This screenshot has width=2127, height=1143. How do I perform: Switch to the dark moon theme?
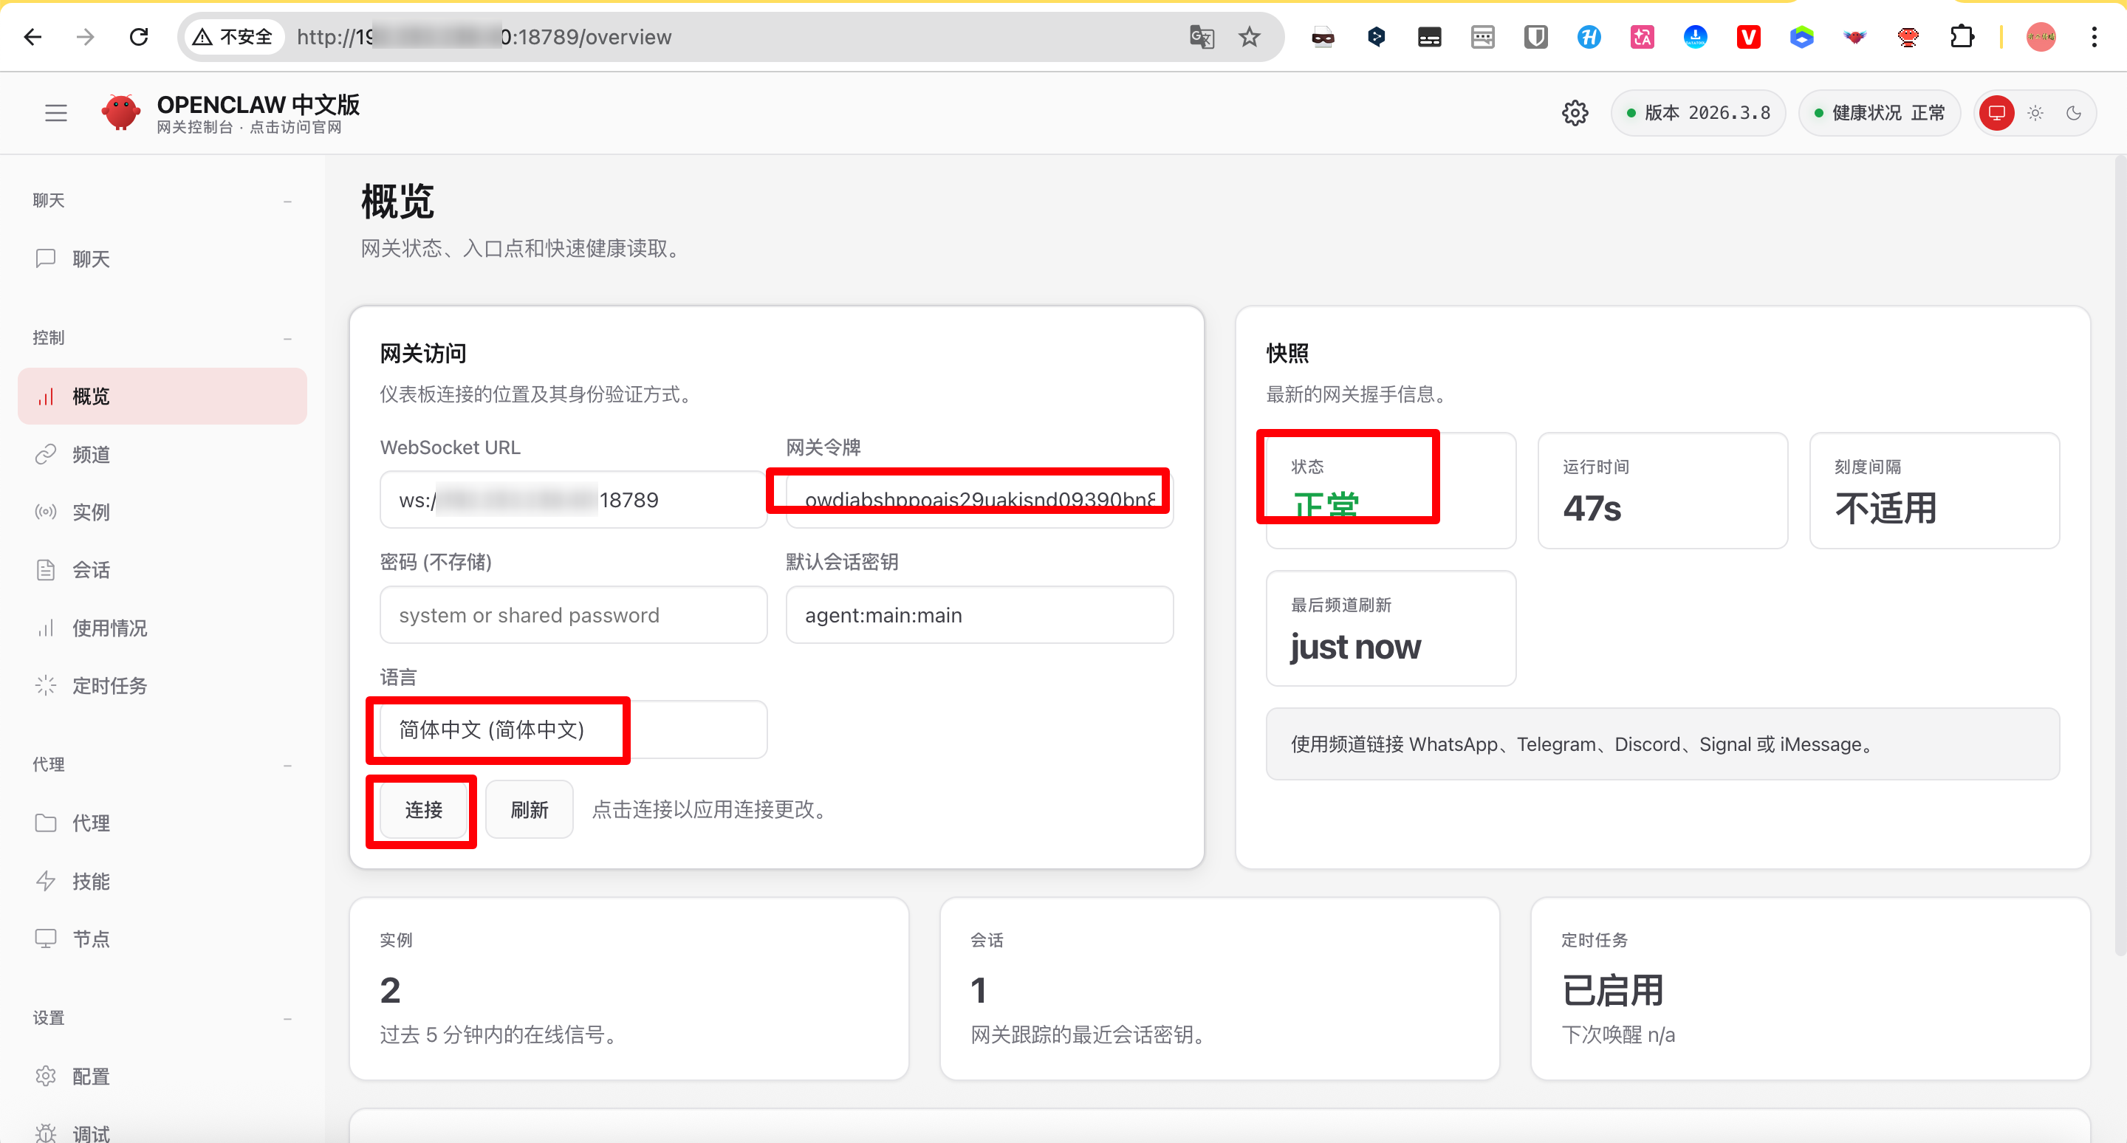[x=2073, y=113]
